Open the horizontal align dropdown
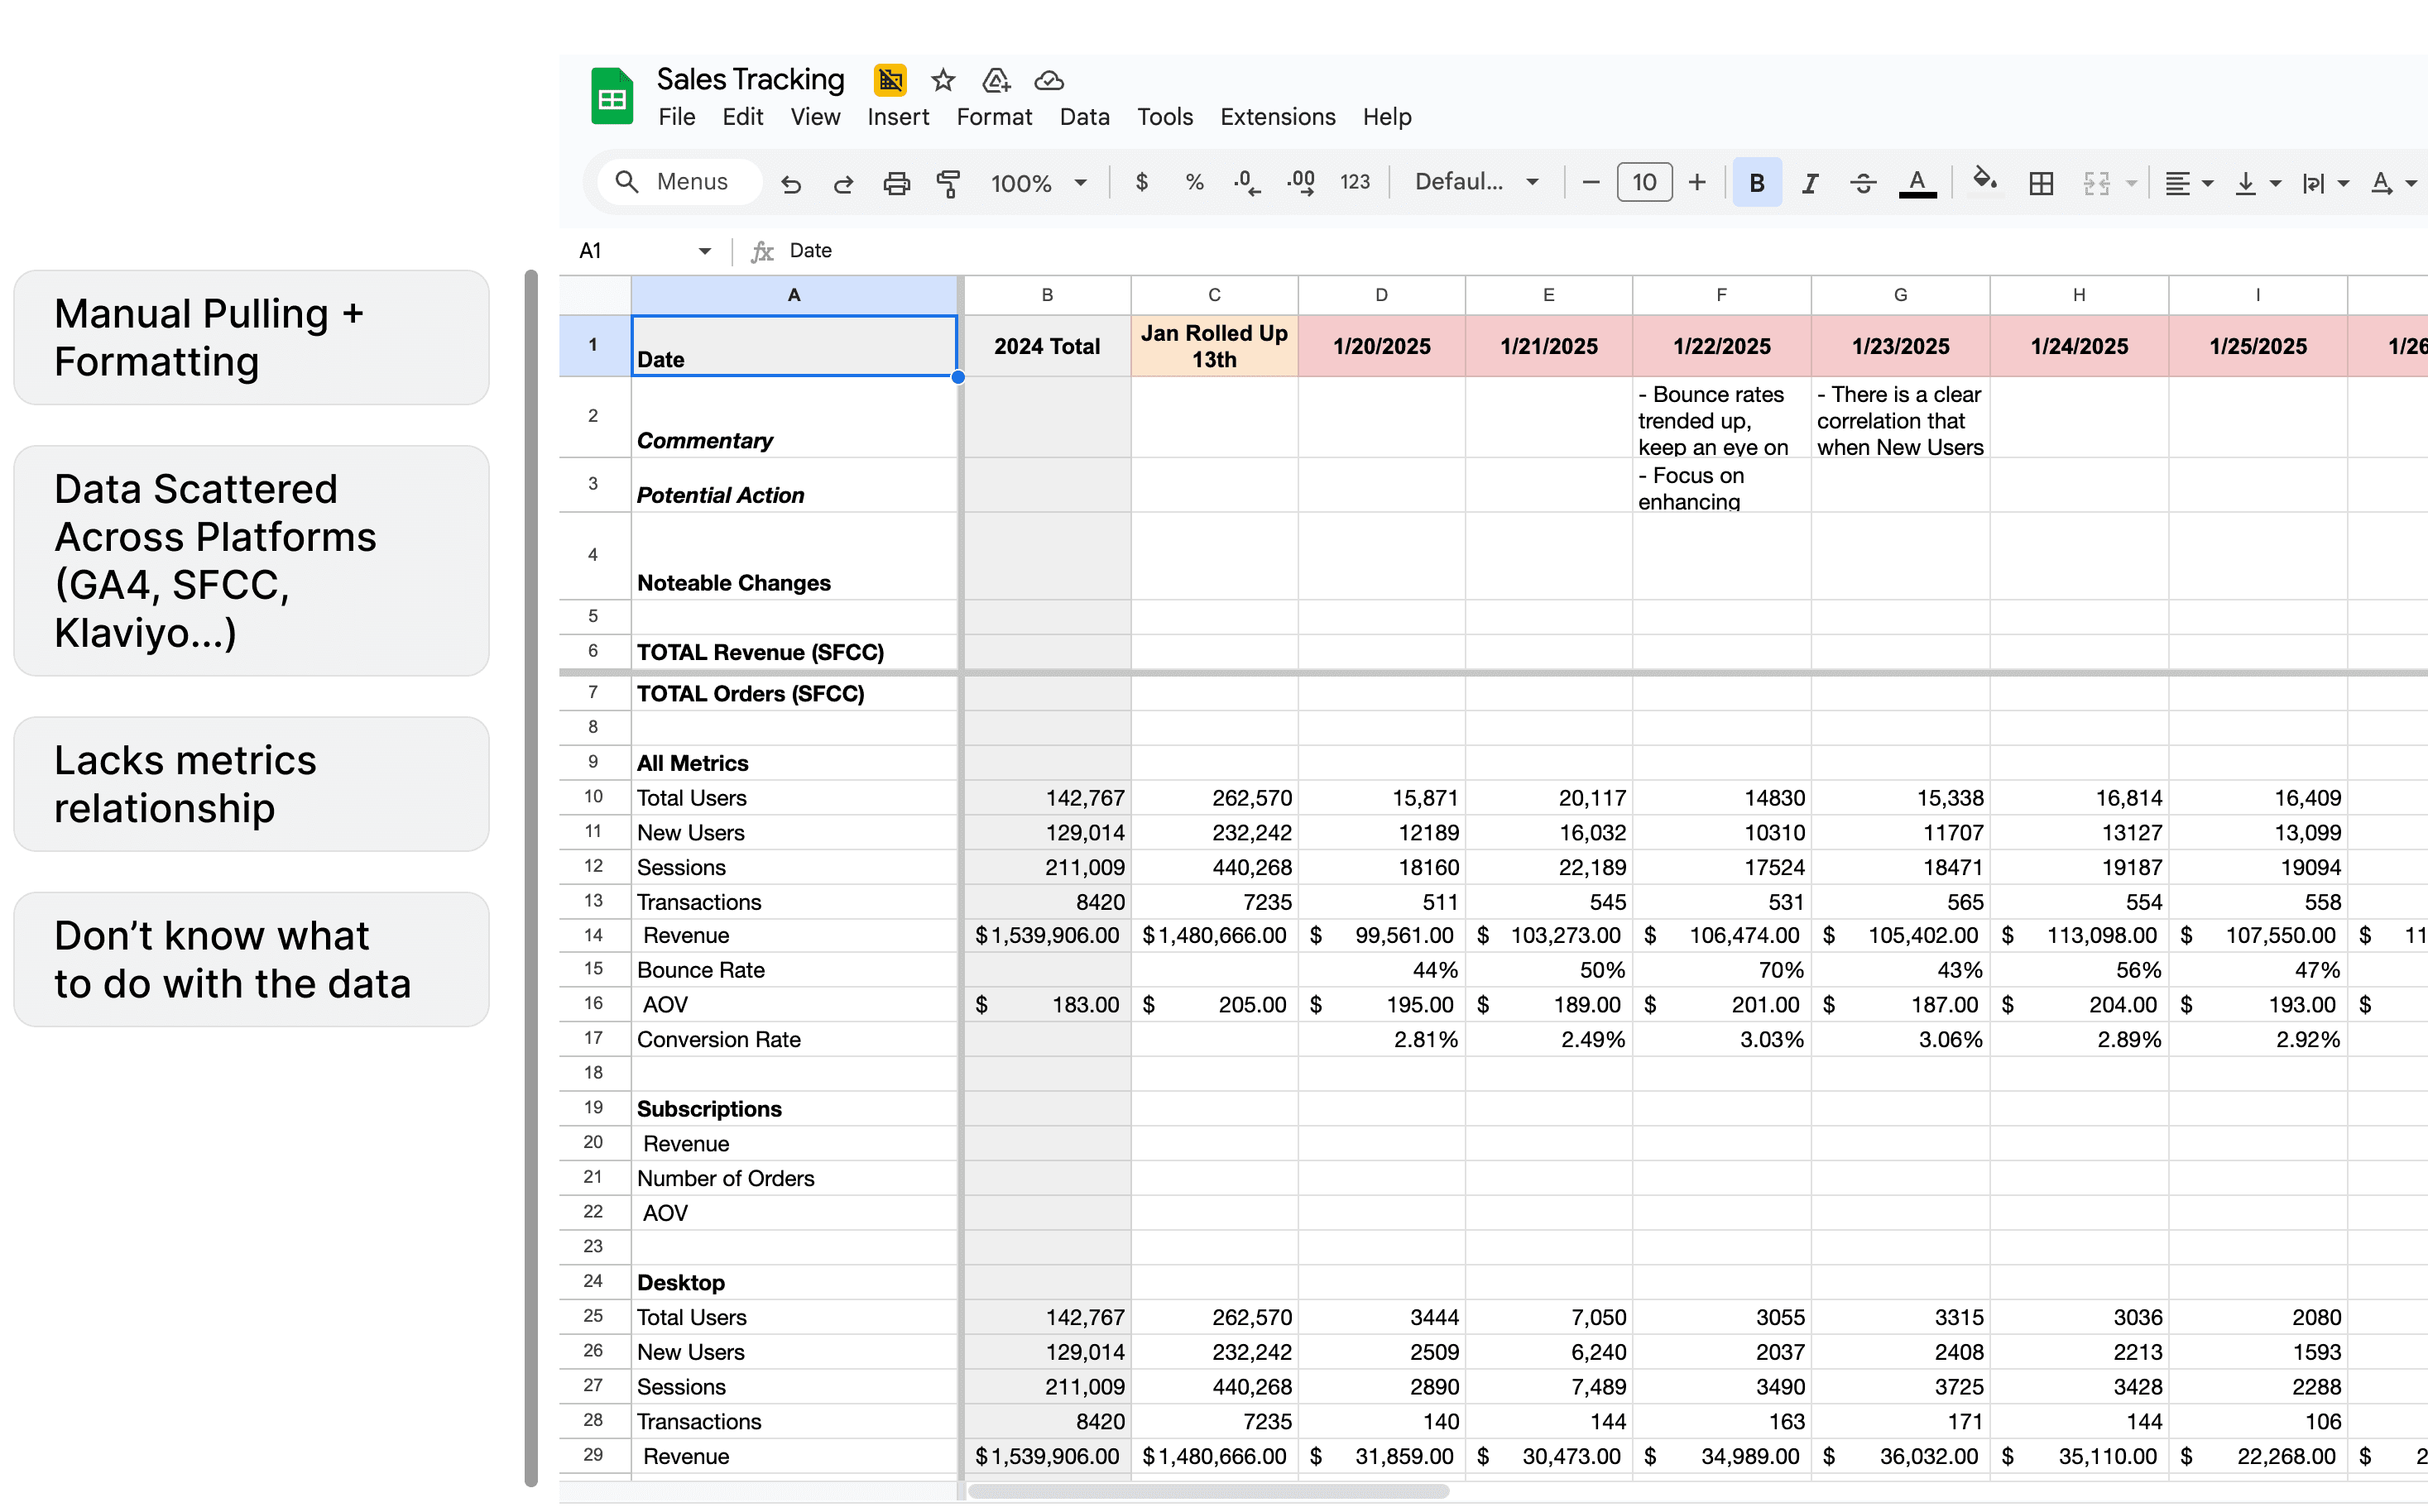This screenshot has height=1512, width=2428. 2189,183
